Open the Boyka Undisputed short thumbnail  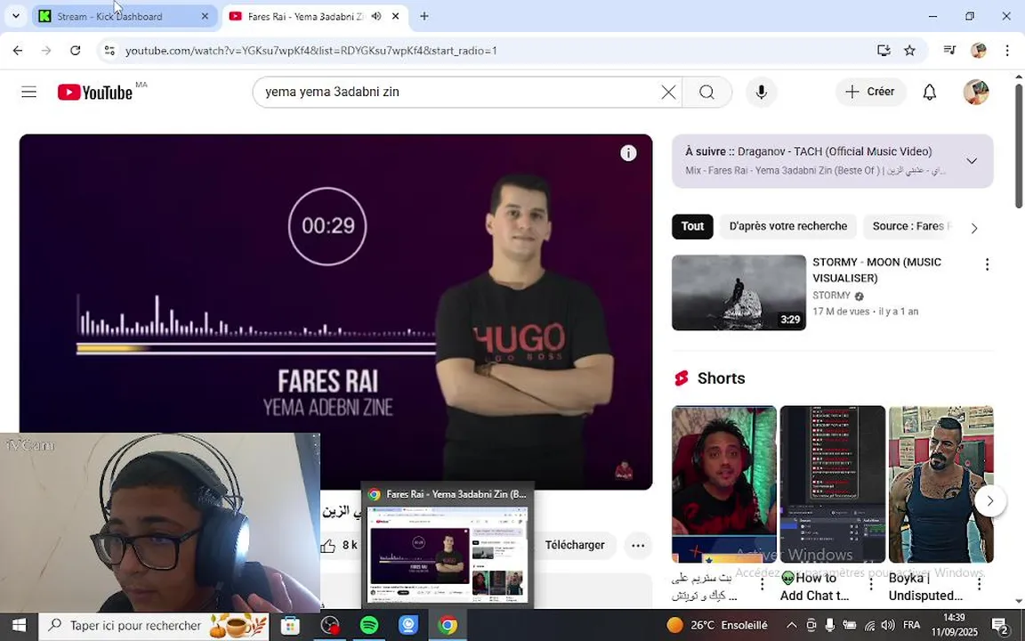click(x=940, y=484)
